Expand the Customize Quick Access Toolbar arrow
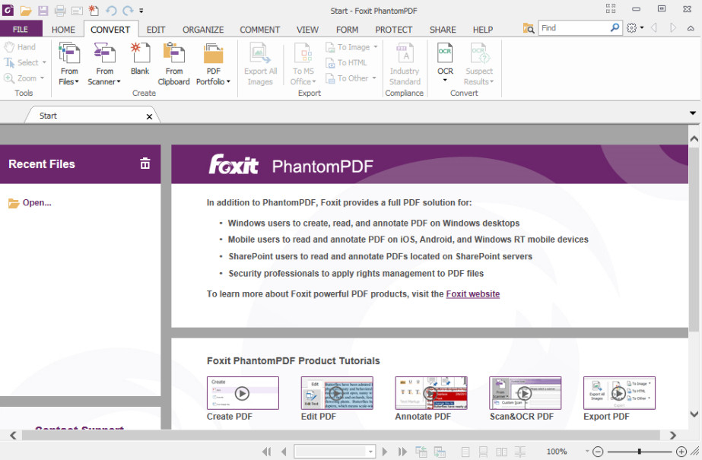 pos(141,11)
